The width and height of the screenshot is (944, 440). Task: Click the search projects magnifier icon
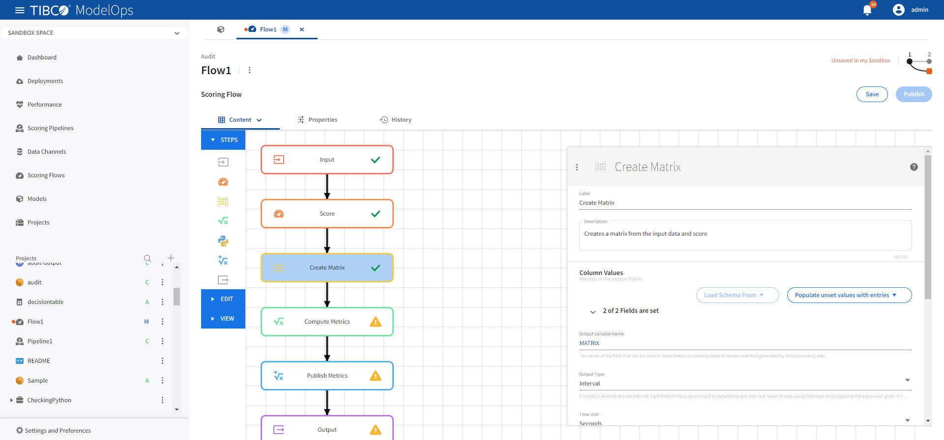[147, 258]
